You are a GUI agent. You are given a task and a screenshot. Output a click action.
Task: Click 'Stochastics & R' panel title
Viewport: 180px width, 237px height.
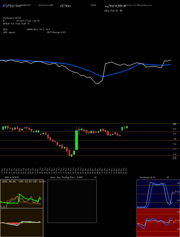(147, 177)
